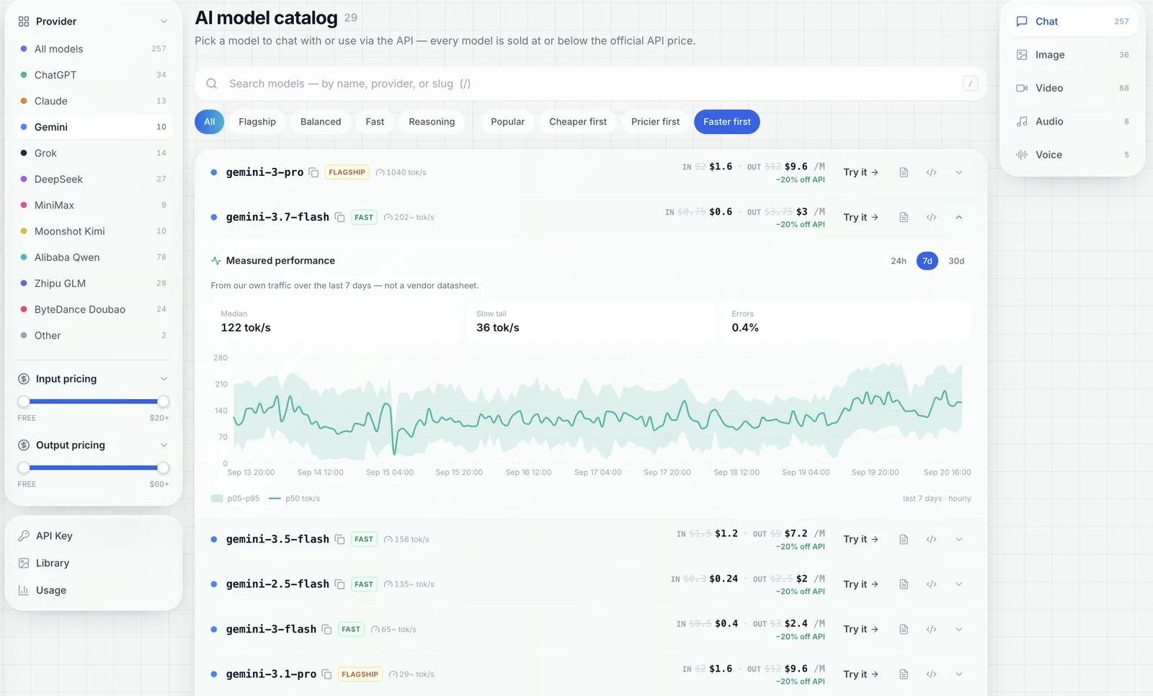This screenshot has width=1153, height=696.
Task: Switch to Audio models
Action: pyautogui.click(x=1072, y=122)
